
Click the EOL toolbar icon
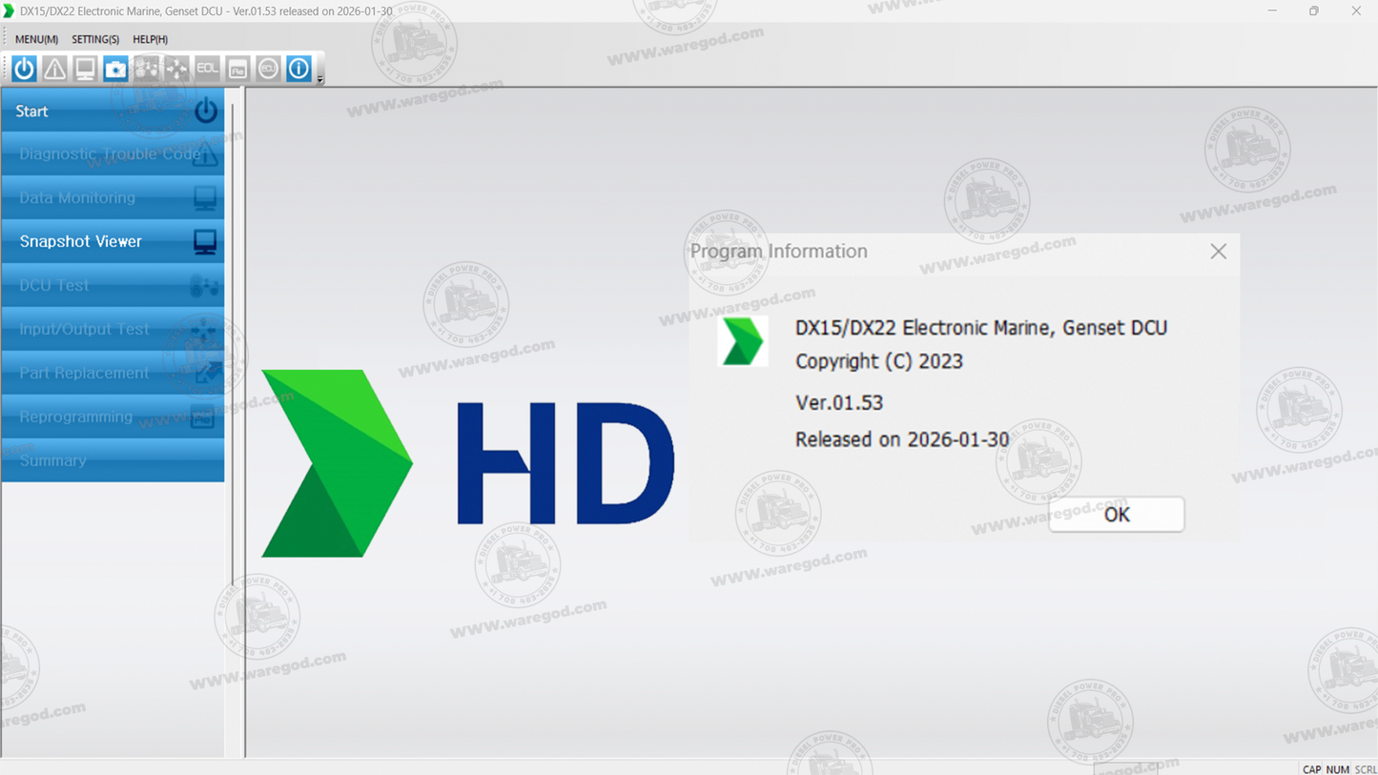207,69
